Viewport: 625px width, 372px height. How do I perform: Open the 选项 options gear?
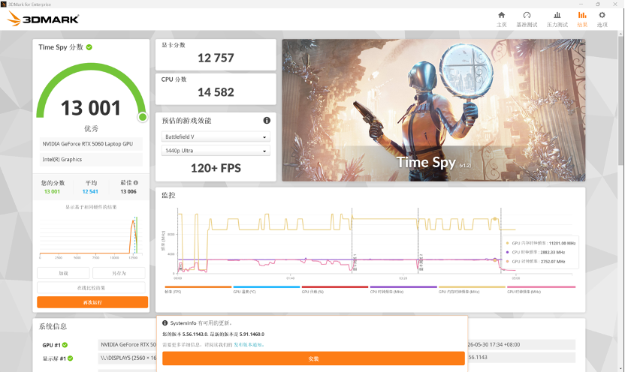tap(602, 19)
